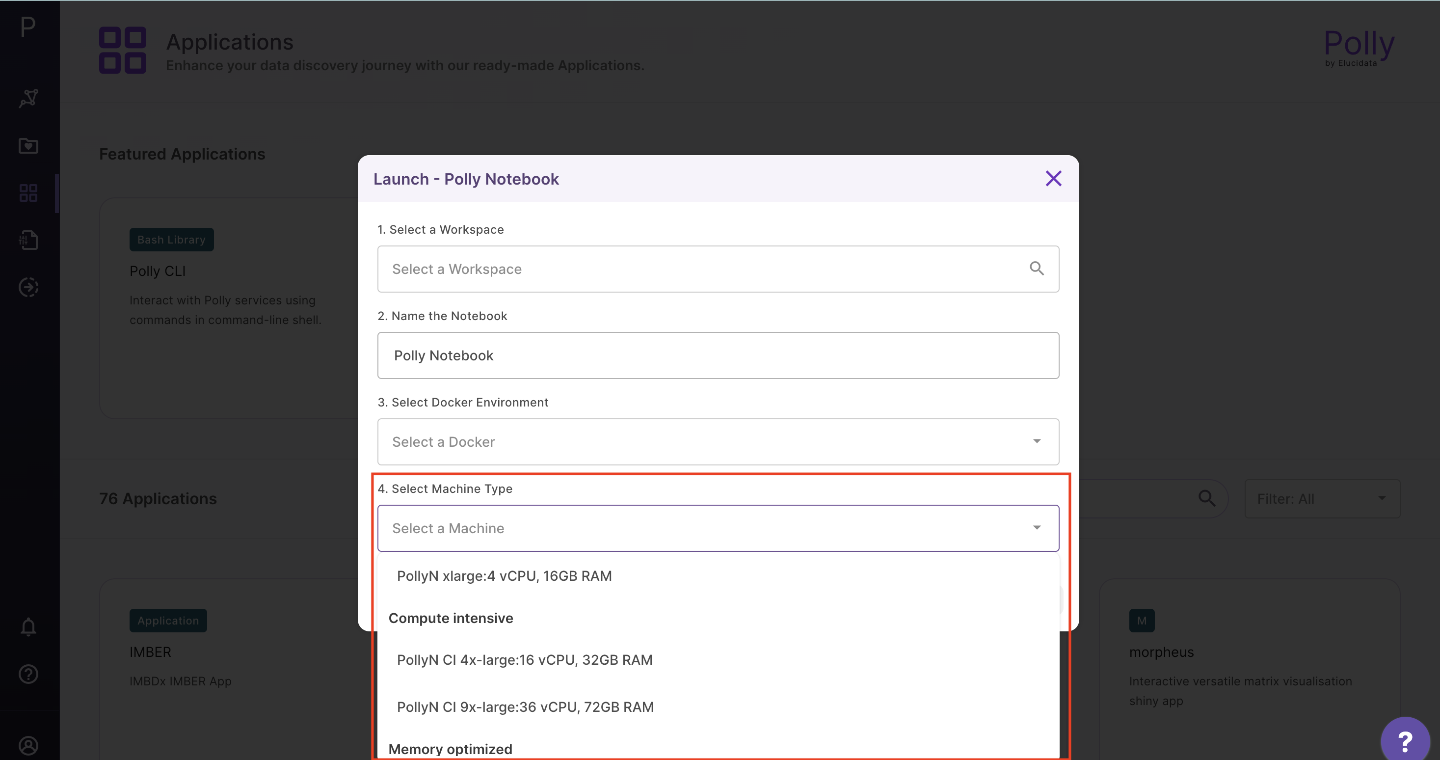This screenshot has height=760, width=1440.
Task: Open the pipeline graph icon in sidebar
Action: 28,98
